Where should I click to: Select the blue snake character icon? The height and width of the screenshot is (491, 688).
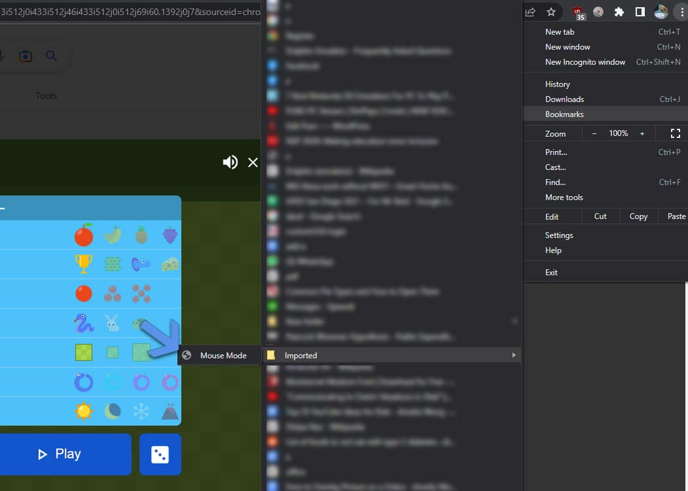coord(84,323)
